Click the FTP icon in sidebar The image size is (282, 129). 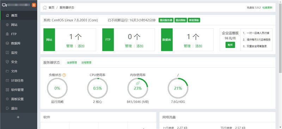point(7,34)
